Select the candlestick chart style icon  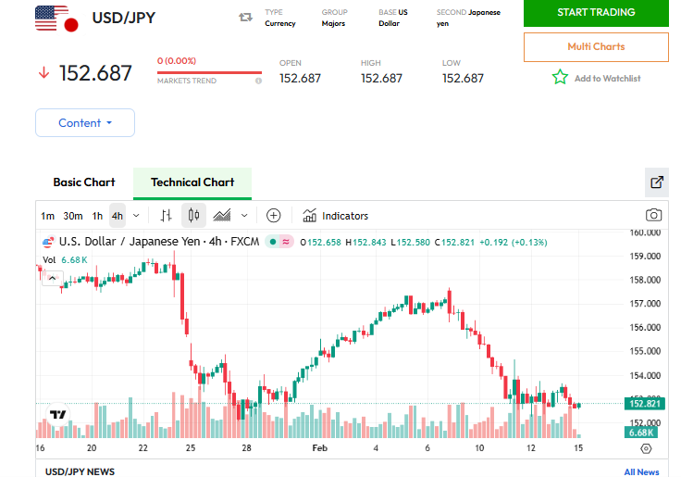(193, 216)
